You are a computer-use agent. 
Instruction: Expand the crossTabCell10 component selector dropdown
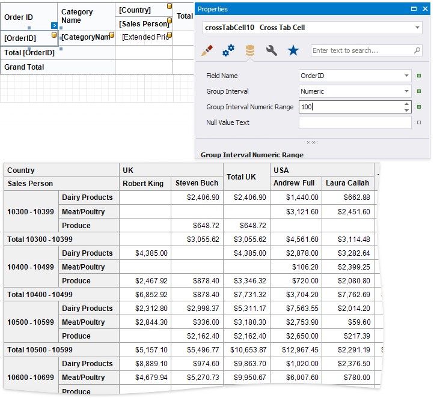(x=418, y=28)
